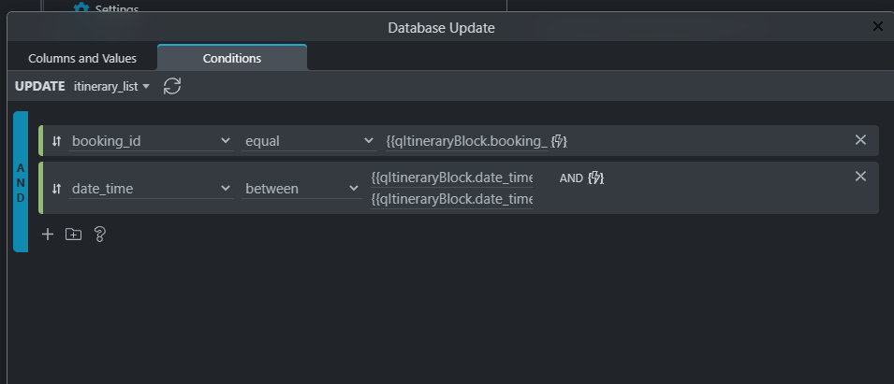Click the sort handle on date_time row
894x384 pixels.
[56, 189]
